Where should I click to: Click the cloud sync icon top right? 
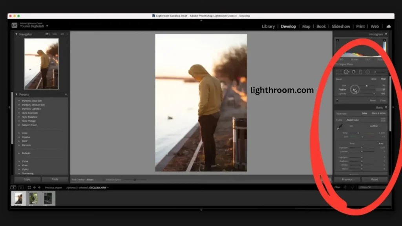point(389,26)
